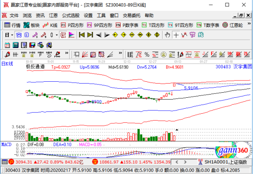The width and height of the screenshot is (253, 174).
Task: Jump to the last bar
Action: click(x=90, y=35)
